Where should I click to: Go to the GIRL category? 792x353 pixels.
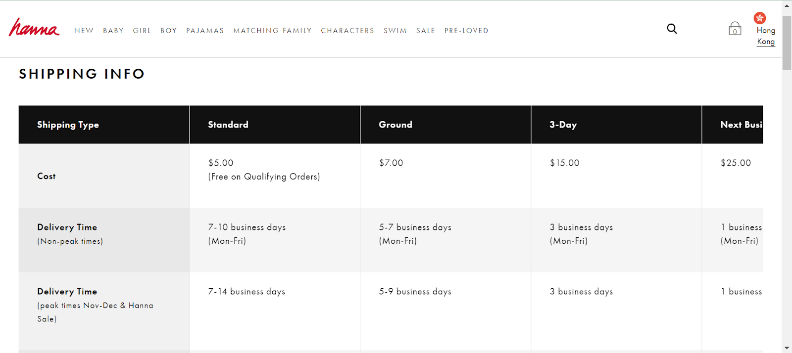[142, 31]
